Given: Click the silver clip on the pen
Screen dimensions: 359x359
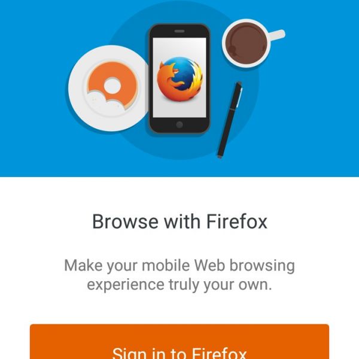Looking at the screenshot, I should (x=239, y=98).
